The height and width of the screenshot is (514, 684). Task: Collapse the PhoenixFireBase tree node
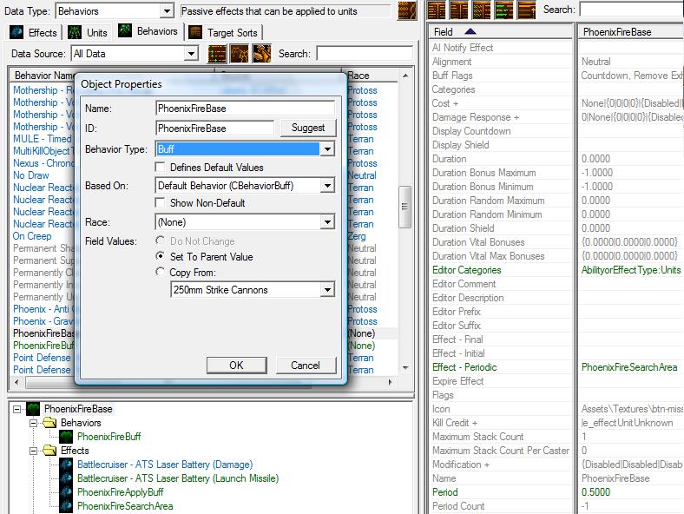[17, 409]
